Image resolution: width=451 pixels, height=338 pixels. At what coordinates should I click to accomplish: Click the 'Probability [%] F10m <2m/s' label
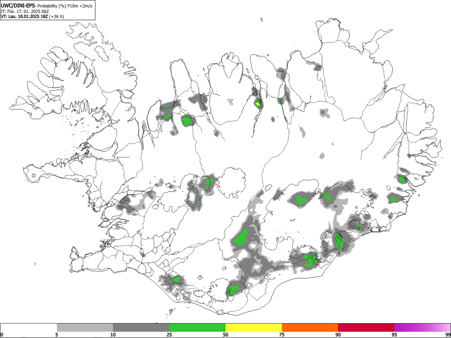click(x=65, y=6)
